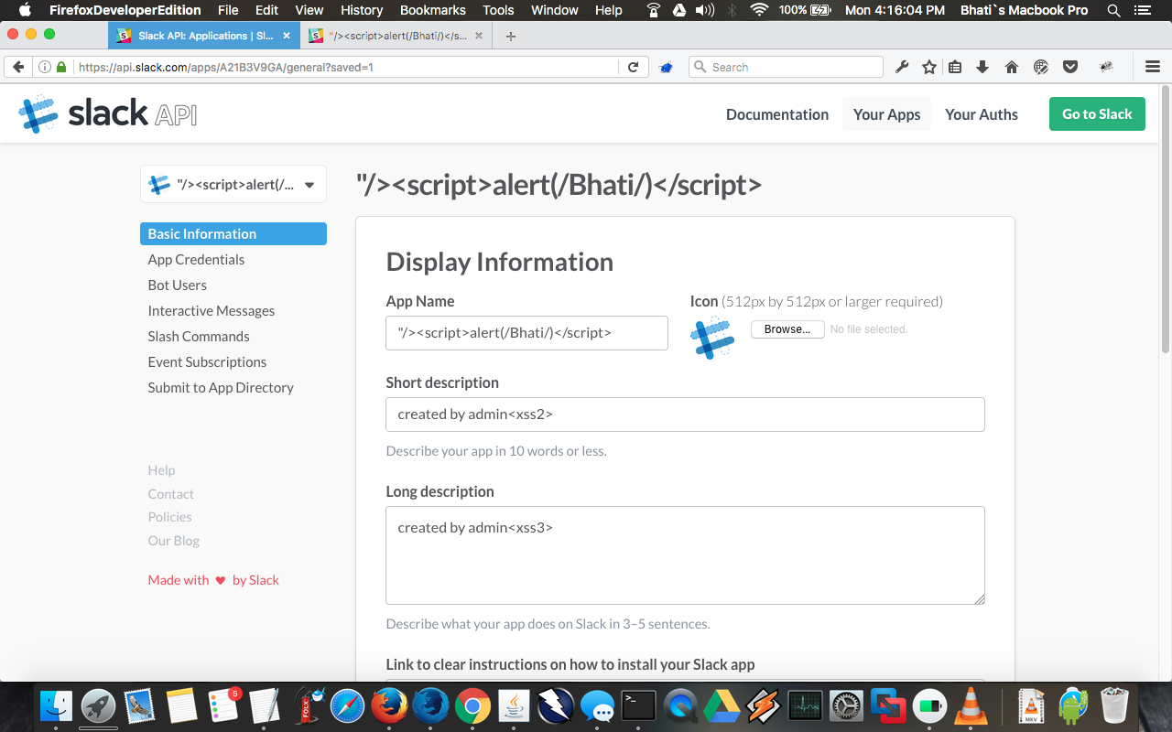The width and height of the screenshot is (1172, 732).
Task: Open Finder from the dock
Action: pyautogui.click(x=57, y=705)
